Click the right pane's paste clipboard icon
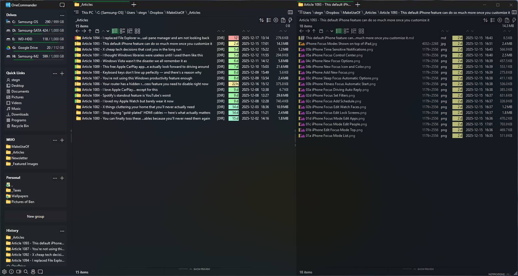Viewport: 518px width, 276px height. [507, 20]
